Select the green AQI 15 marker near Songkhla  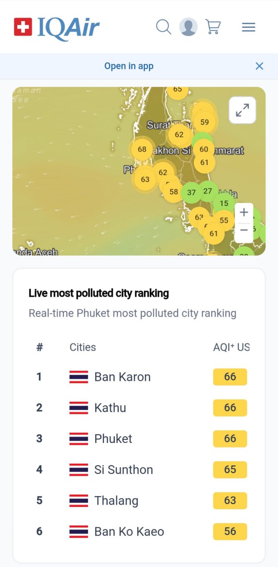[x=224, y=203]
